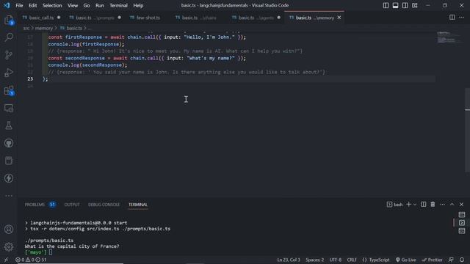
Task: Split the terminal pane
Action: click(x=423, y=205)
